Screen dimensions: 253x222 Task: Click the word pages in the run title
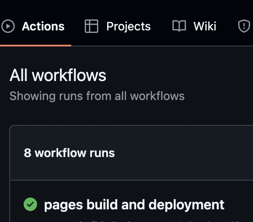(x=63, y=205)
